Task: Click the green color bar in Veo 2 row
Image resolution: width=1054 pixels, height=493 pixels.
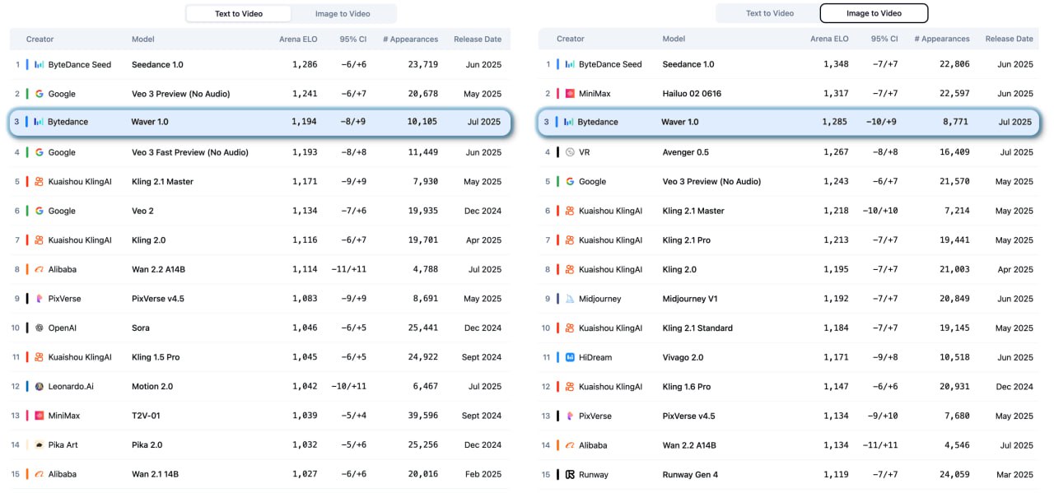Action: 27,211
